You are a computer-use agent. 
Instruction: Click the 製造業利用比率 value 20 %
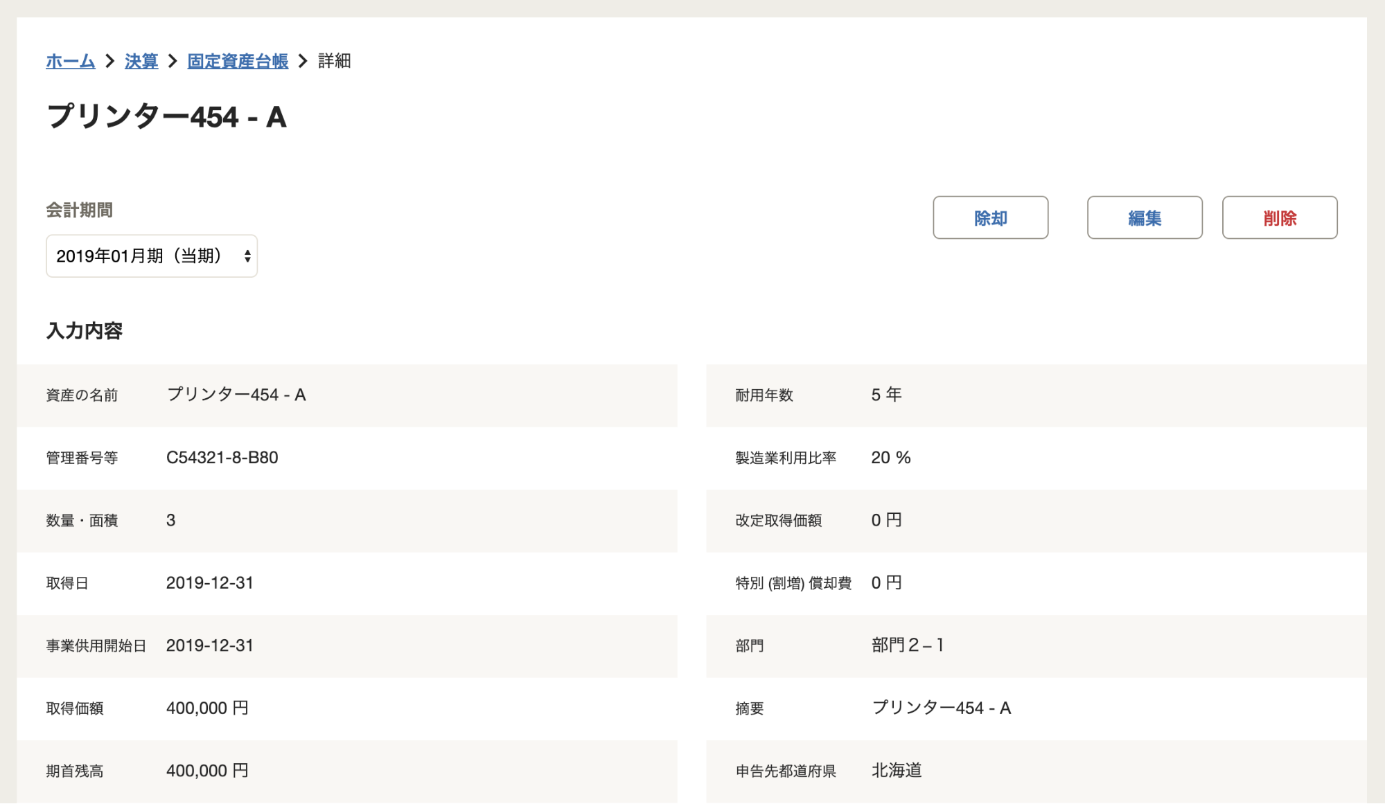pos(891,458)
